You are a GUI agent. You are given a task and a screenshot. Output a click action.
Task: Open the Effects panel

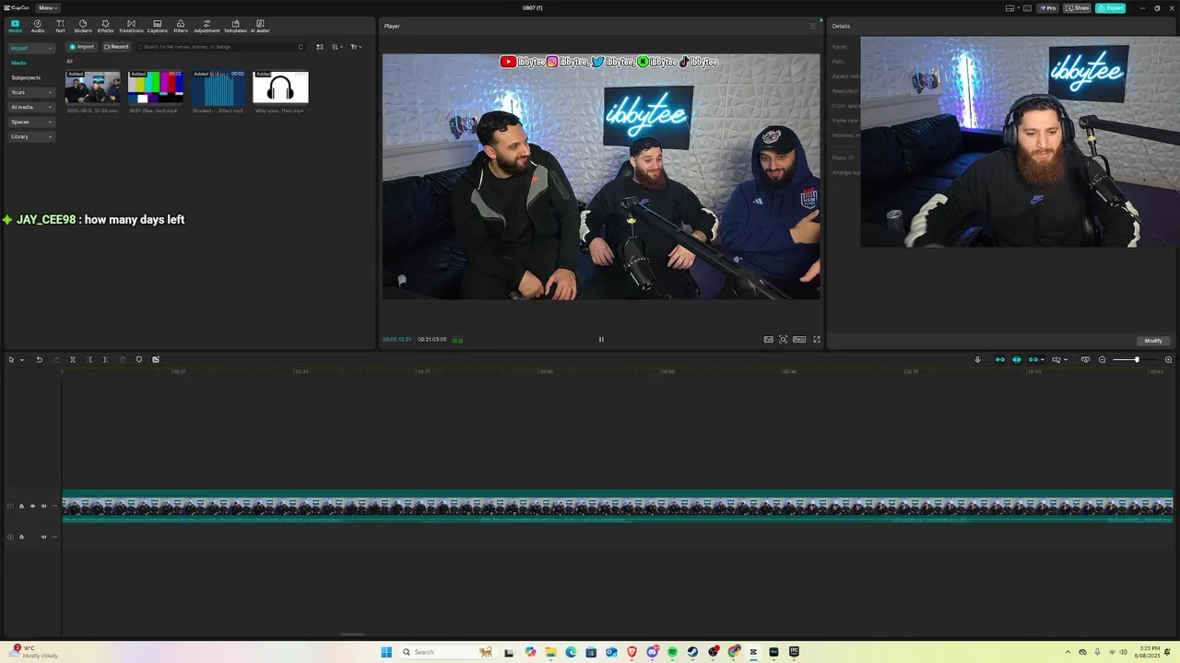click(x=105, y=26)
